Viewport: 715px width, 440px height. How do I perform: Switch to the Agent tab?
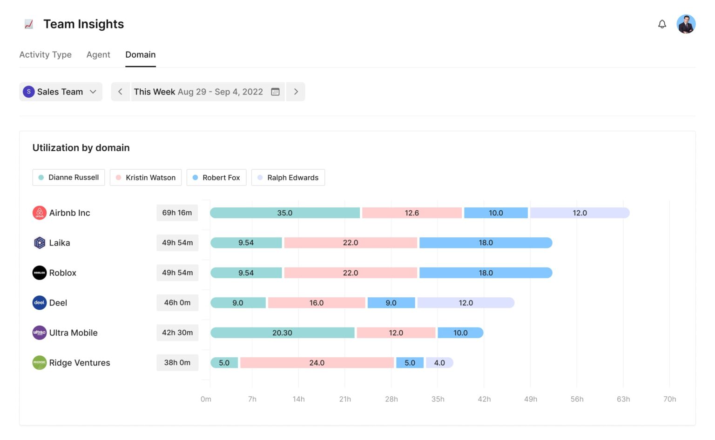point(98,54)
